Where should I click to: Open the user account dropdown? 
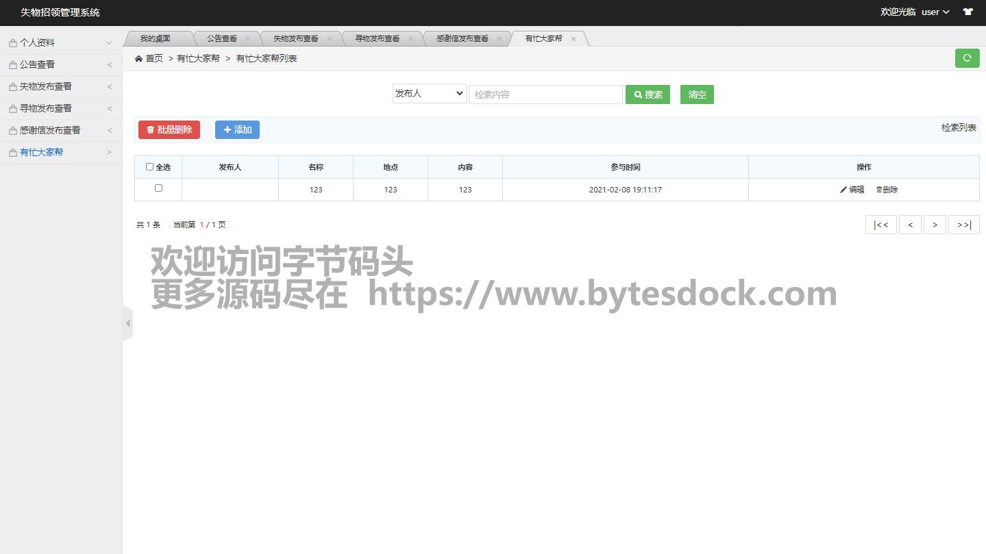point(935,12)
